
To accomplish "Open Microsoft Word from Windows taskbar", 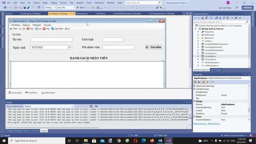I will pos(160,140).
